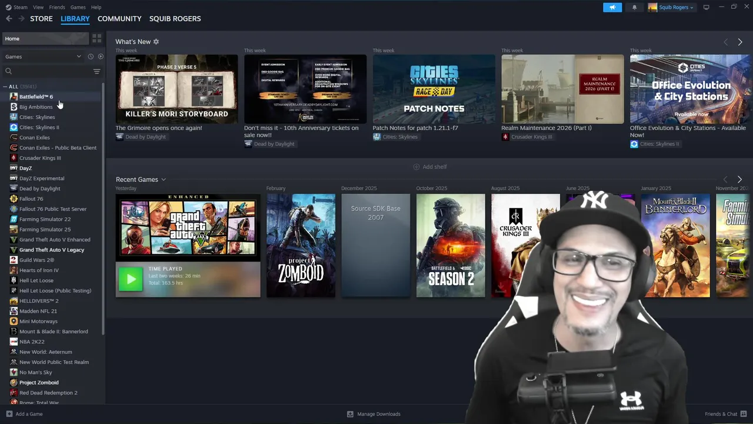Open the notifications bell
Image resolution: width=753 pixels, height=424 pixels.
click(x=634, y=7)
